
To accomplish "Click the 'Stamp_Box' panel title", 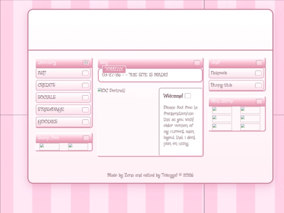I will pyautogui.click(x=48, y=138).
